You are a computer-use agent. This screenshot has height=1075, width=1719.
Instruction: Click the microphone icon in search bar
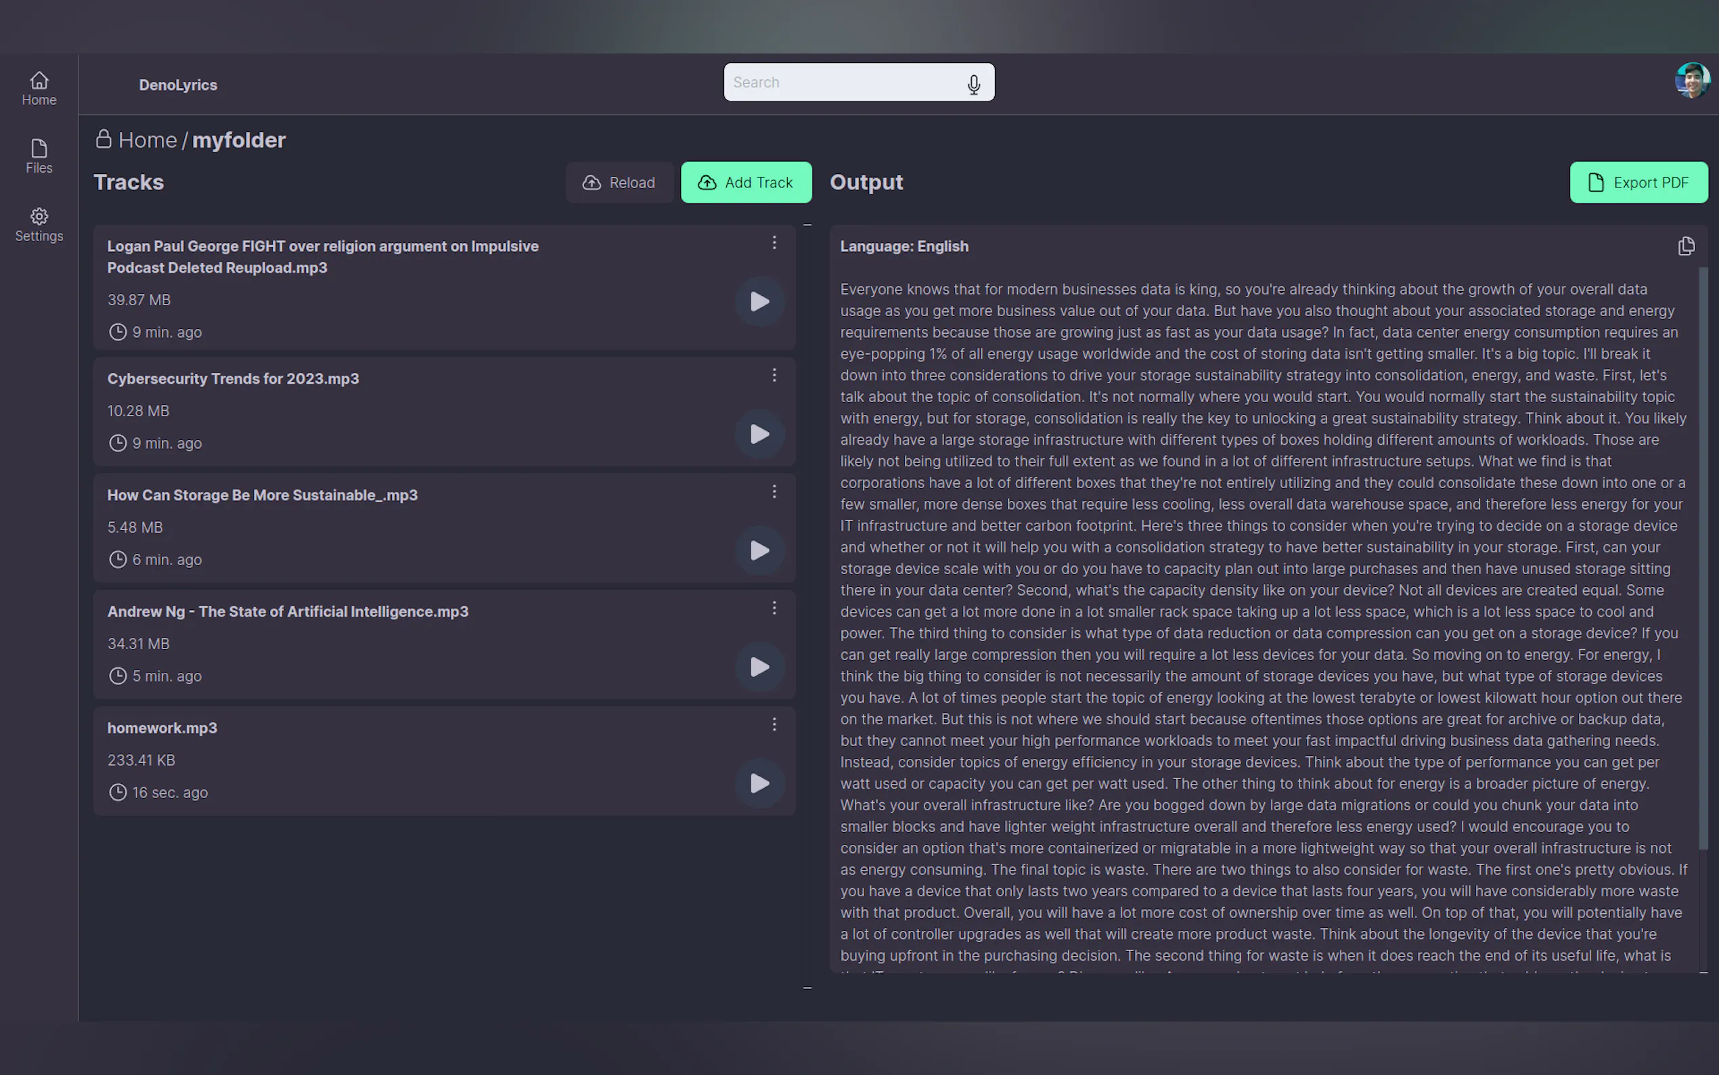point(974,84)
